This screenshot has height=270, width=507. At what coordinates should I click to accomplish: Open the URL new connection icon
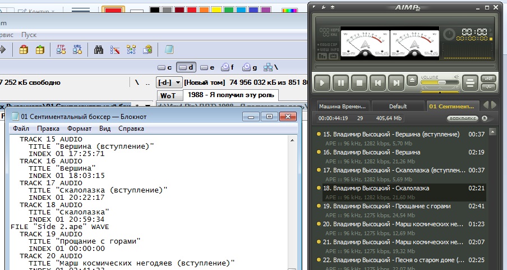(x=77, y=49)
